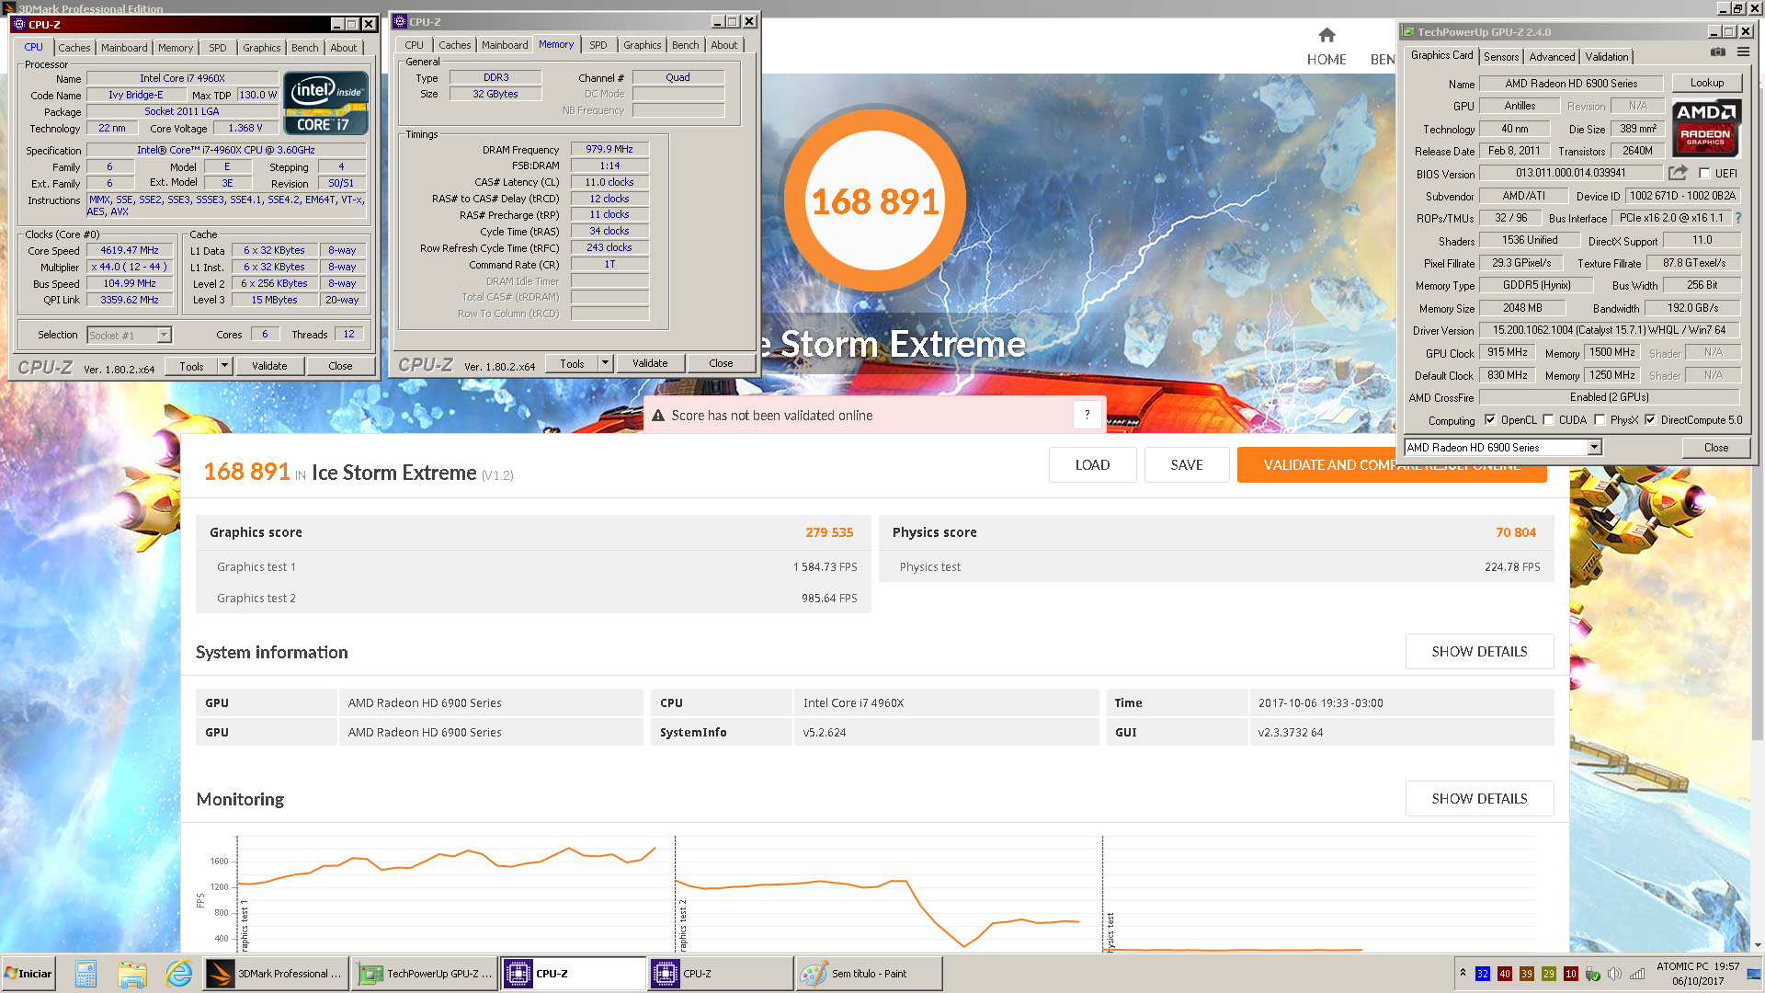Open the Socket #1 selection dropdown in CPU-Z
This screenshot has width=1765, height=993.
[x=164, y=335]
